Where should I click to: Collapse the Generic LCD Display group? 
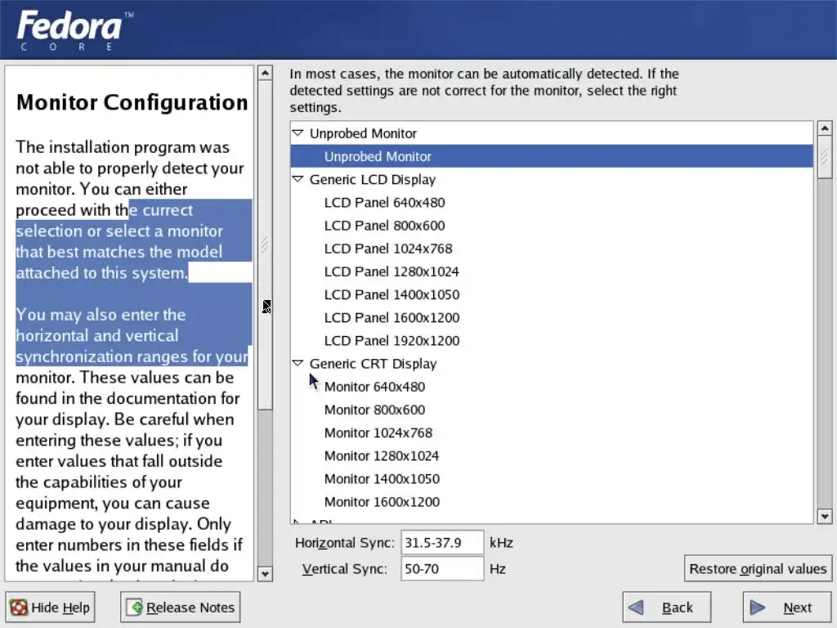pos(298,179)
